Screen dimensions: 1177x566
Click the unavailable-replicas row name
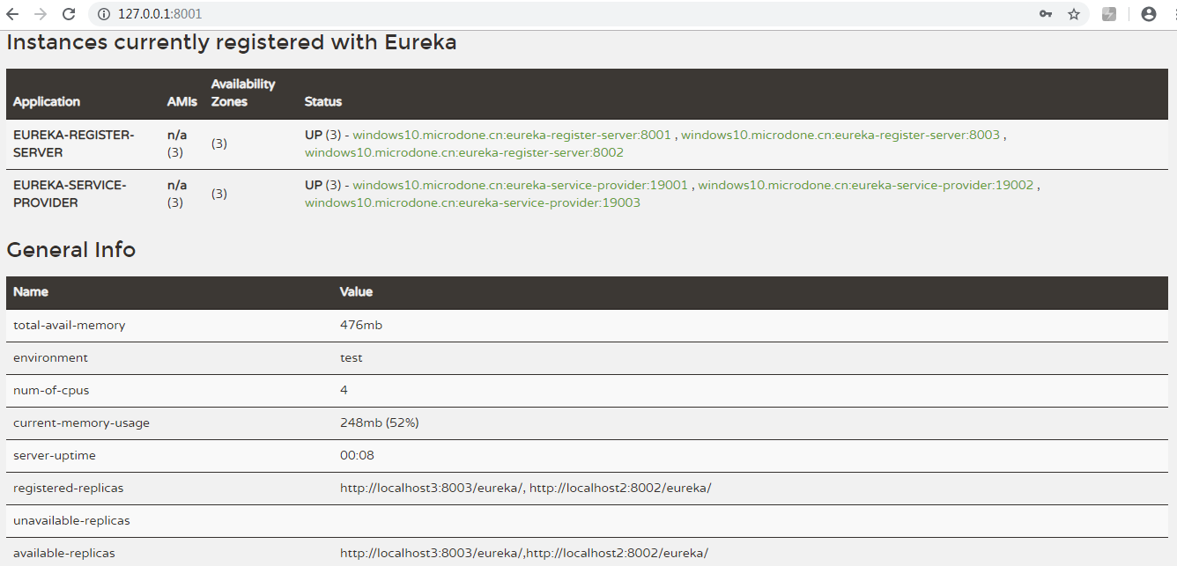[x=71, y=520]
